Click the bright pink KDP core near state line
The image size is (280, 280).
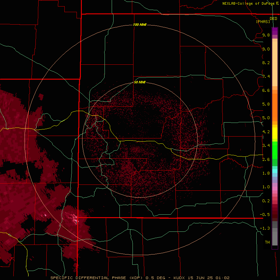[75, 219]
